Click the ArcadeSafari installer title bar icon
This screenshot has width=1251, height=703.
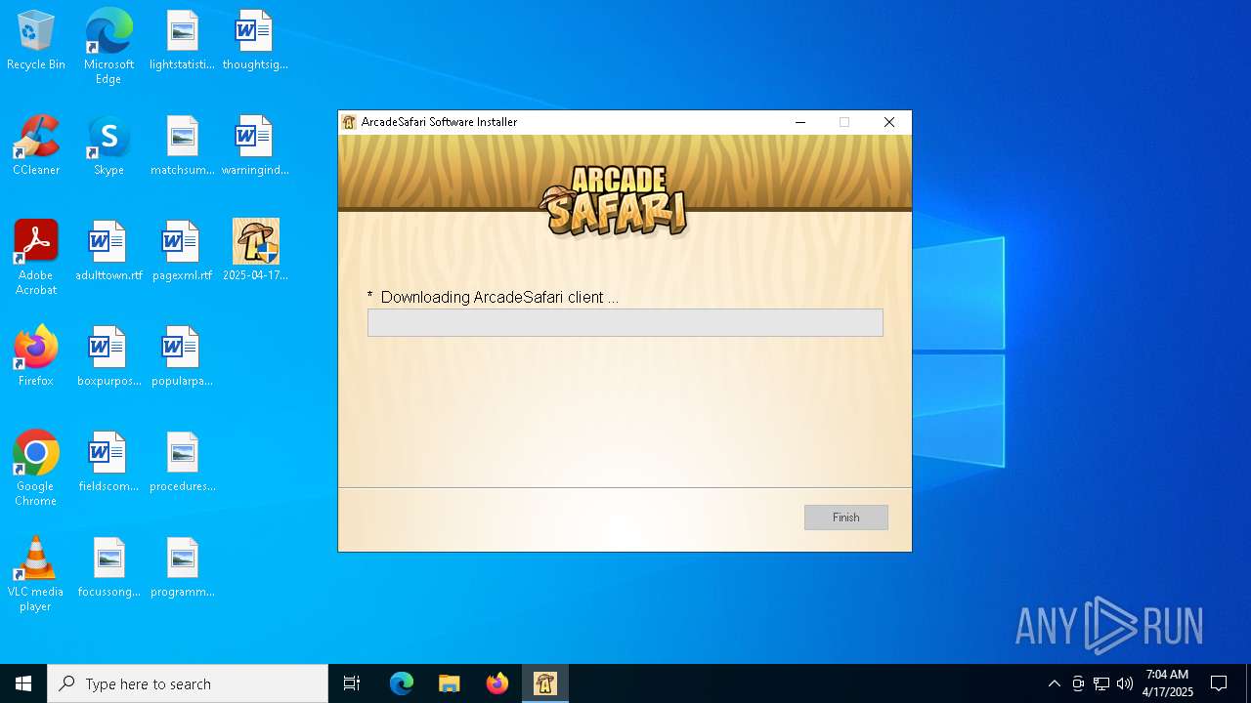[x=349, y=122]
